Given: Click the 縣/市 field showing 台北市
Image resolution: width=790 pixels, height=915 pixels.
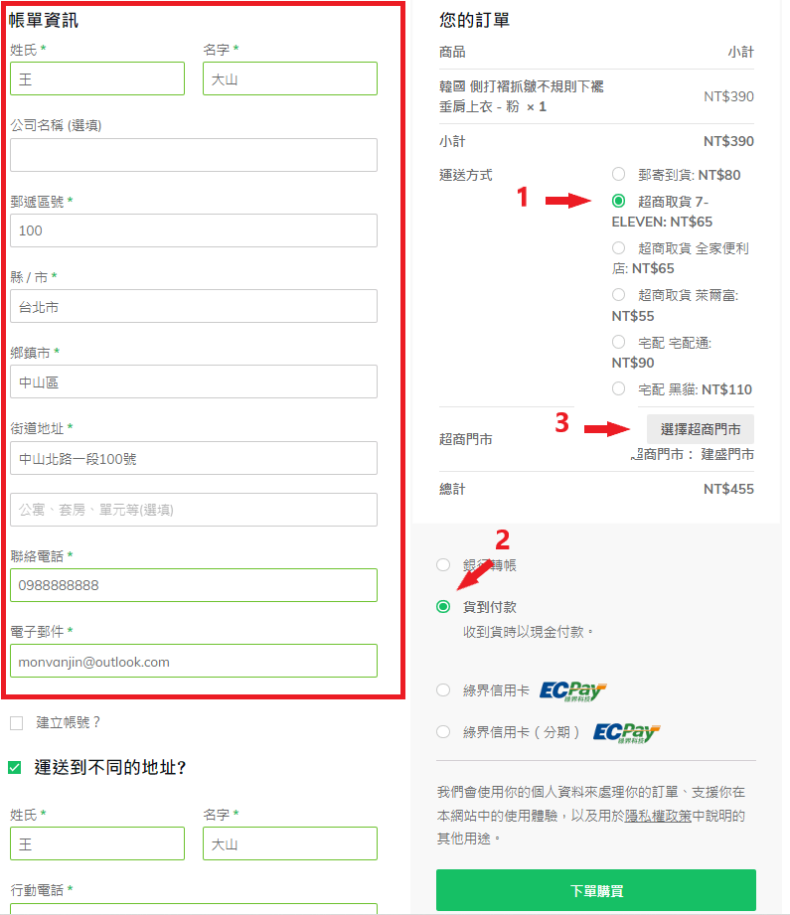Looking at the screenshot, I should tap(193, 306).
